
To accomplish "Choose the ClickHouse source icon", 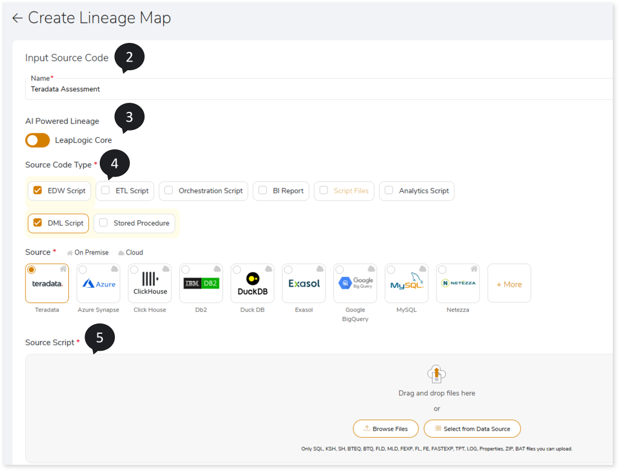I will point(150,284).
